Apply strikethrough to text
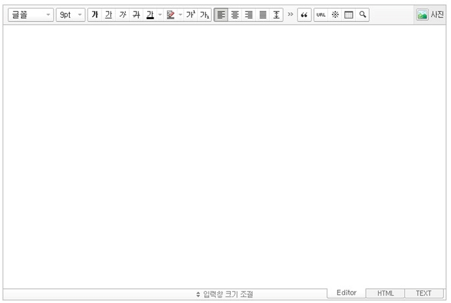The image size is (451, 303). 136,15
